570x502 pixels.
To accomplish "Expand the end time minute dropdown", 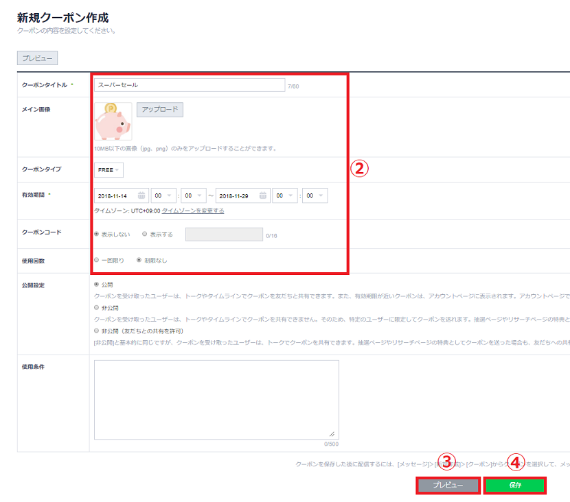I will point(315,195).
